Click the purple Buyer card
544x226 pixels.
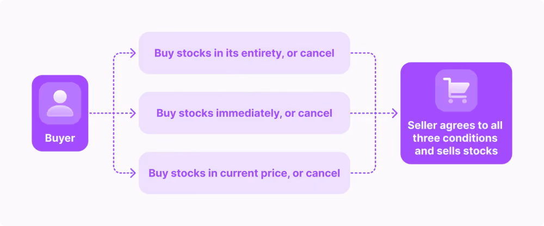pyautogui.click(x=60, y=113)
